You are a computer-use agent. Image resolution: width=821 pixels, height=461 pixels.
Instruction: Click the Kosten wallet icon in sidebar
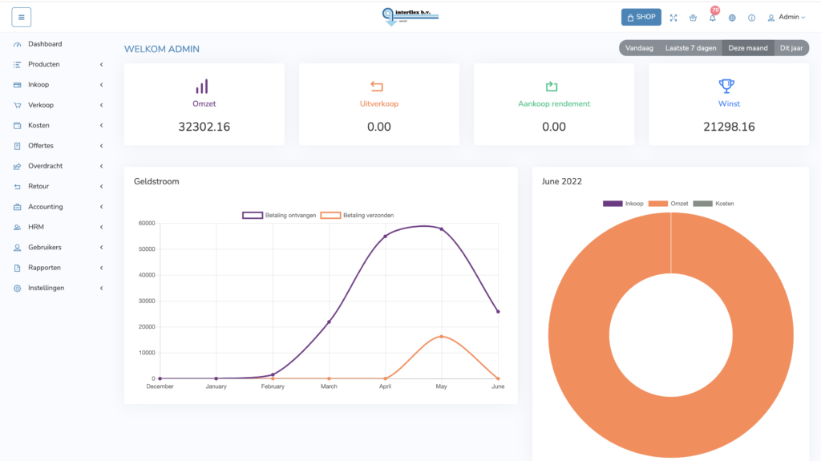coord(18,126)
